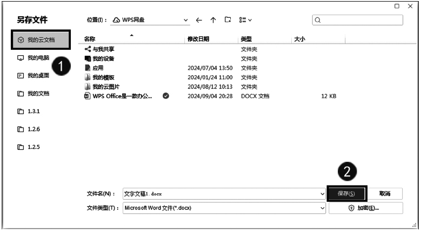Open the view mode dropdown
The image size is (421, 231).
coord(246,21)
